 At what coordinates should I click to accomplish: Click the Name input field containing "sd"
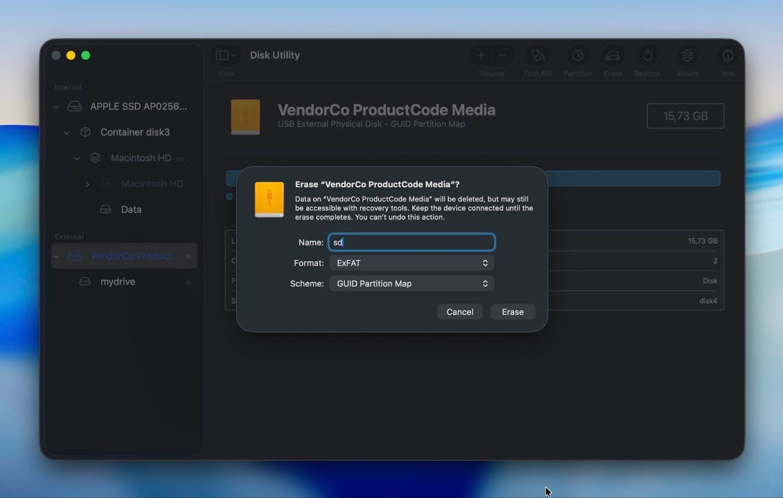pyautogui.click(x=412, y=242)
